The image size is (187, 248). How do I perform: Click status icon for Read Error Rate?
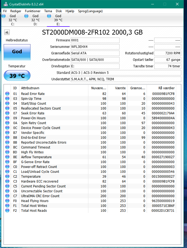click(x=7, y=94)
